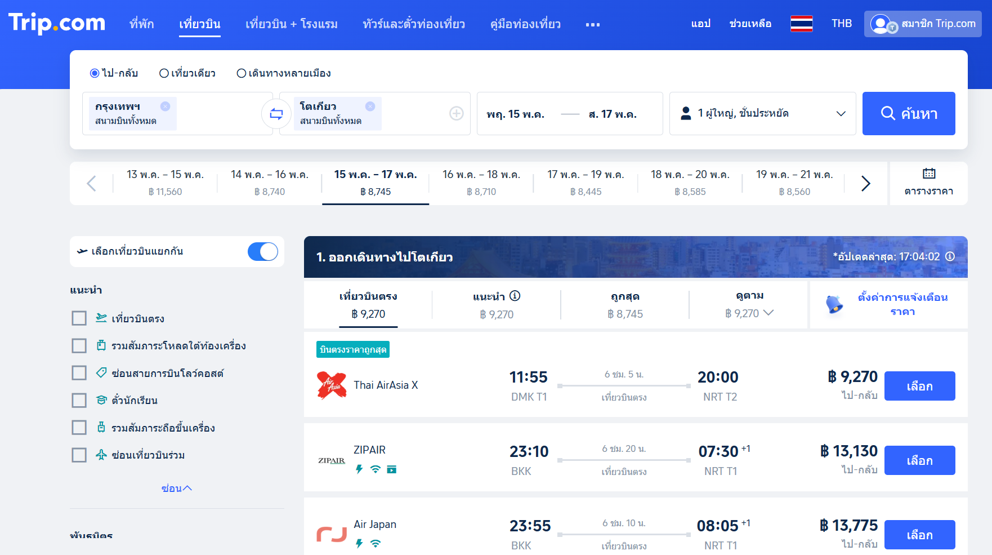Open the ที่พัก hotels tab
The image size is (992, 555).
click(142, 24)
